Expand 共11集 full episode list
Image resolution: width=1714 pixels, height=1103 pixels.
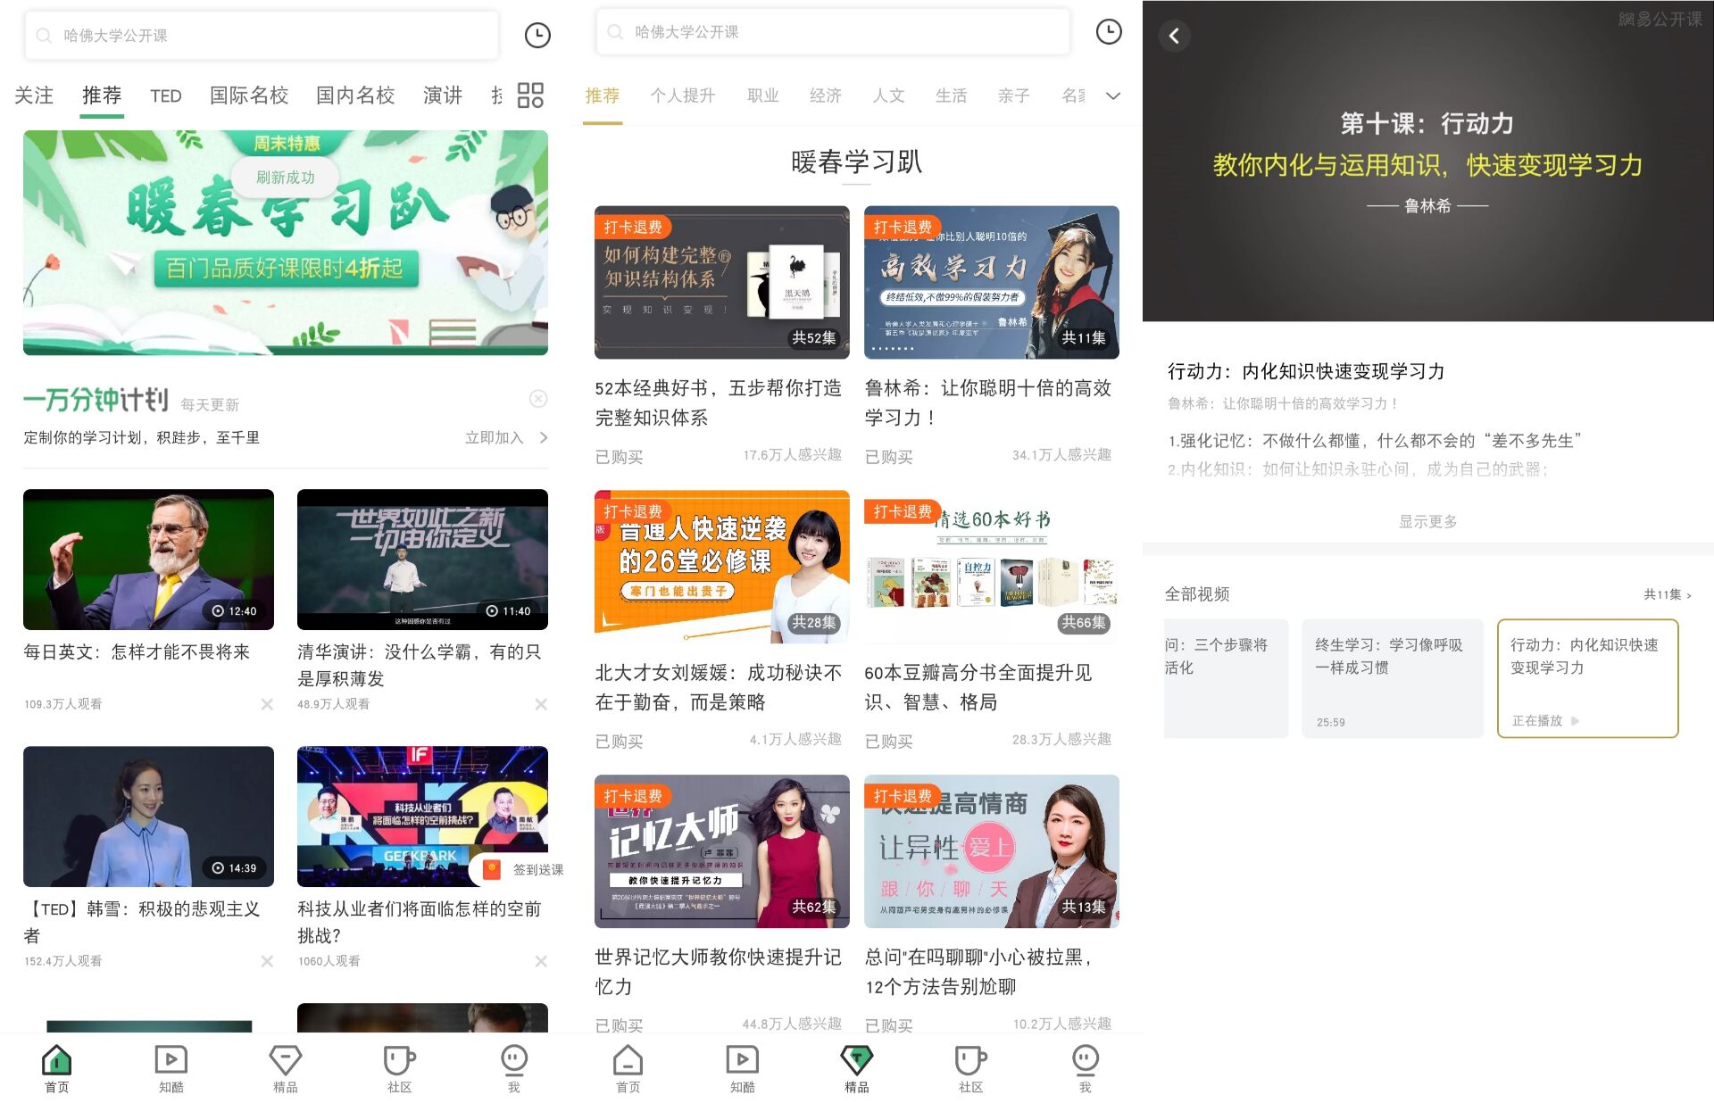pyautogui.click(x=1667, y=594)
